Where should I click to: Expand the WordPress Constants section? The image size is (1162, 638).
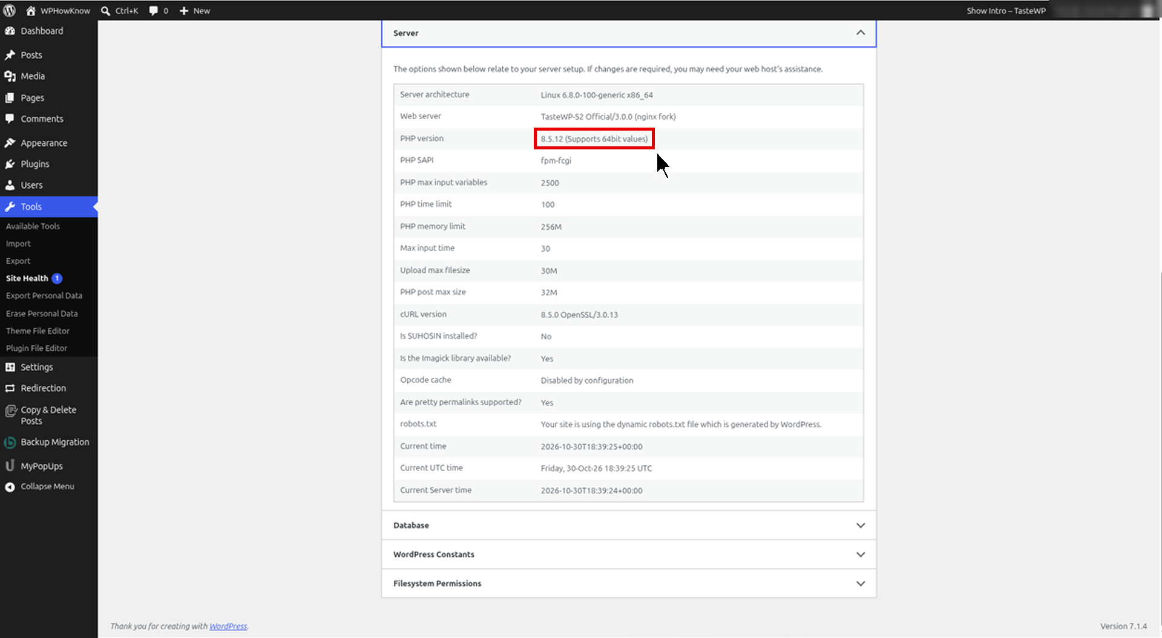(x=629, y=555)
